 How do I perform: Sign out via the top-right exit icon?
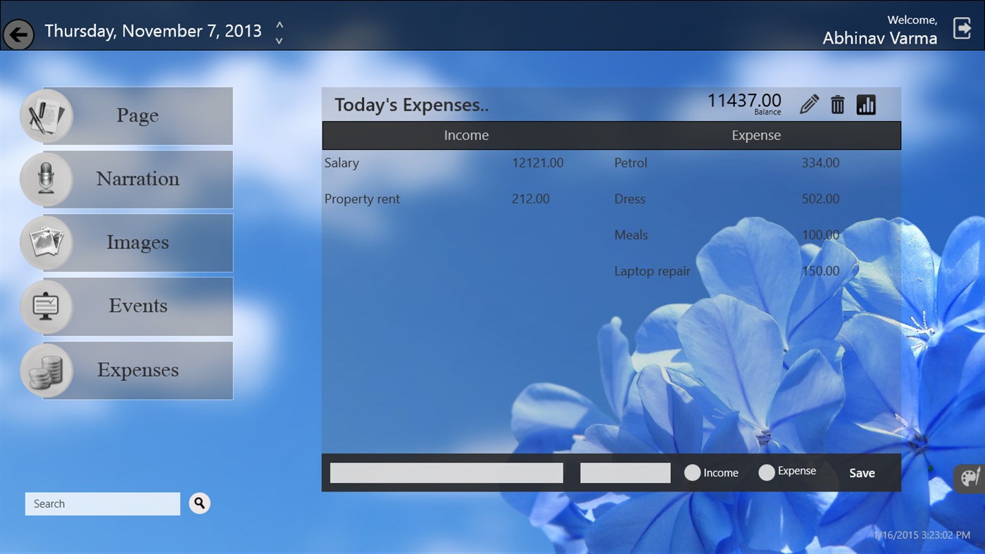962,28
